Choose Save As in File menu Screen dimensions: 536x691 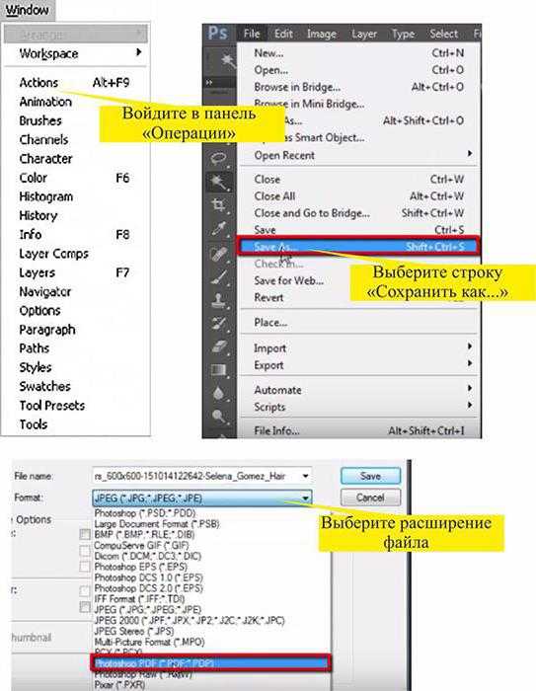(x=358, y=247)
